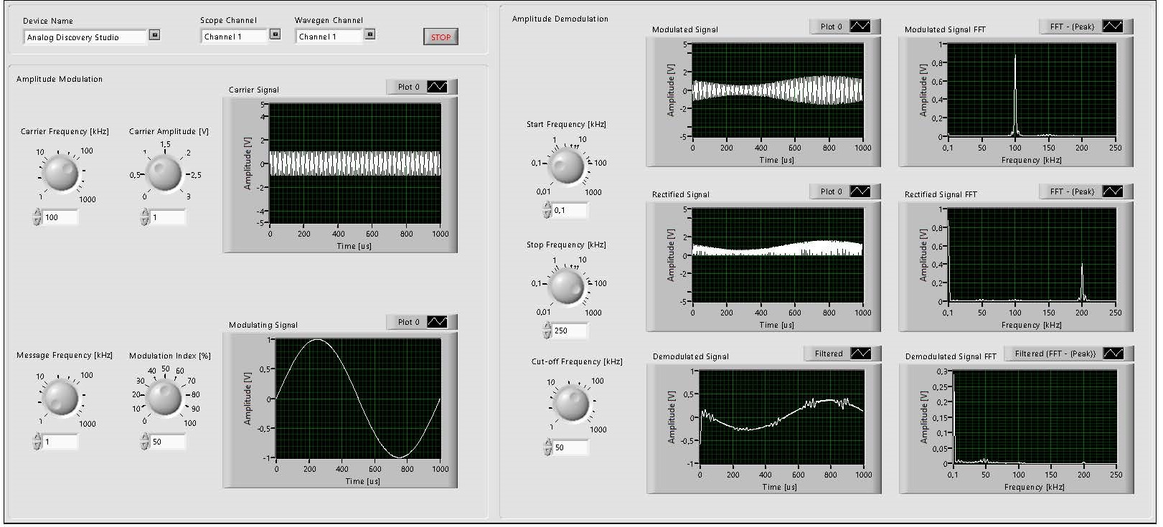
Task: Click the Carrier Frequency stepper arrows
Action: coord(37,217)
